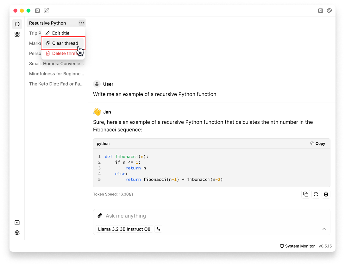This screenshot has width=345, height=266.
Task: Open Llama 3.2 3B Instruct Q8 model selector
Action: [124, 229]
